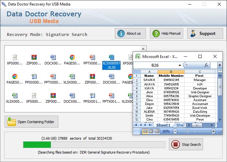Screen dimensions: 227x162
Task: Expand the Excel formula bar chevron
Action: tap(220, 65)
